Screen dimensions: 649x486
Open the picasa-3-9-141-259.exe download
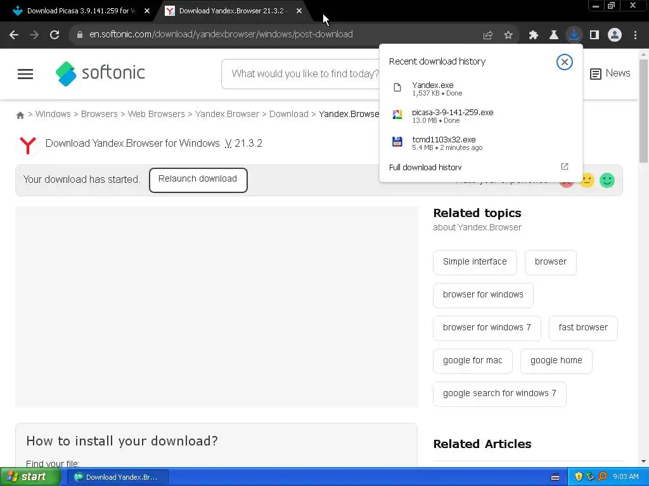click(480, 116)
